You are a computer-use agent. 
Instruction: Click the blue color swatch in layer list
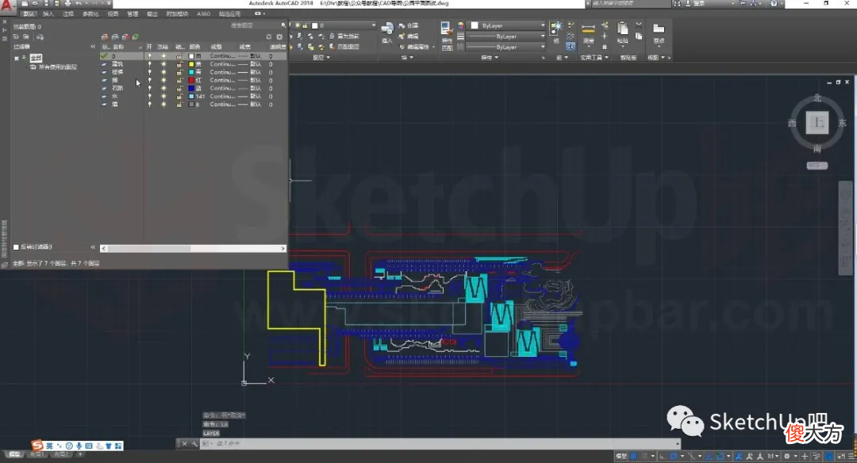(191, 88)
